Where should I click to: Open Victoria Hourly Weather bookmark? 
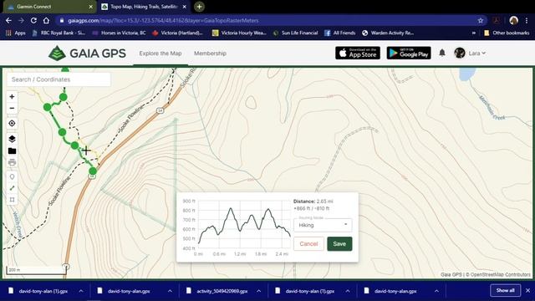click(239, 33)
